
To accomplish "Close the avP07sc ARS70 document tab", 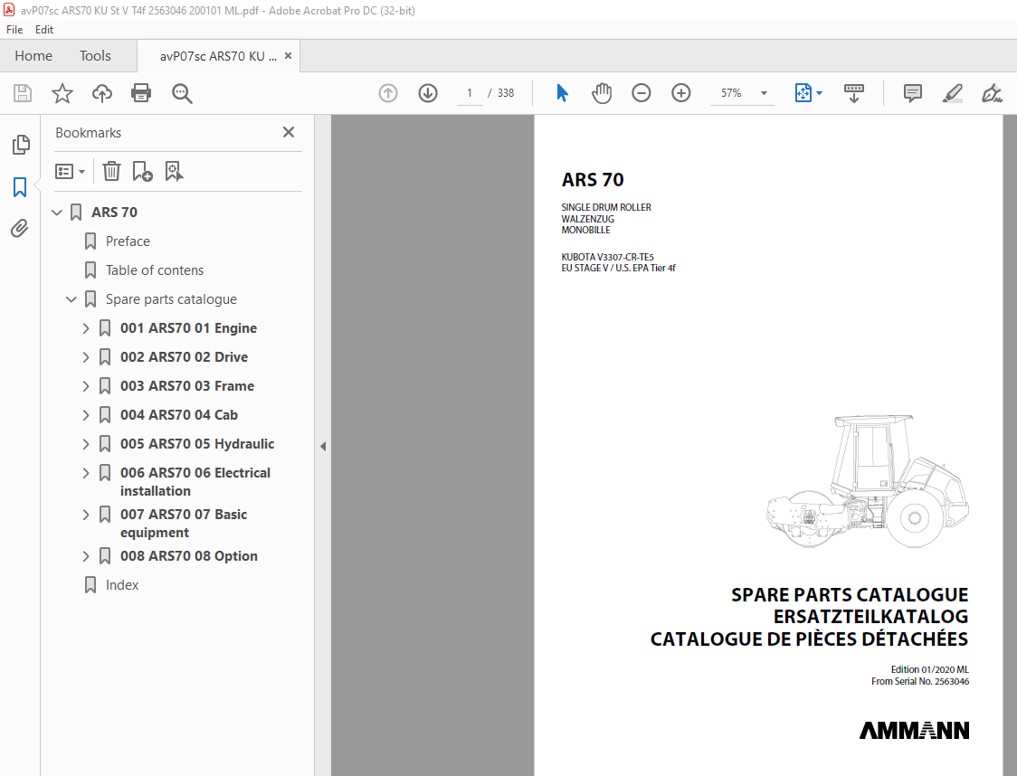I will pos(288,56).
